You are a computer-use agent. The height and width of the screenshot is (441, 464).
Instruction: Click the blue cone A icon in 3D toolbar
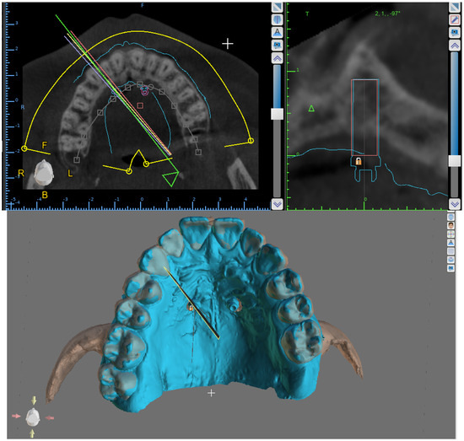pos(451,243)
